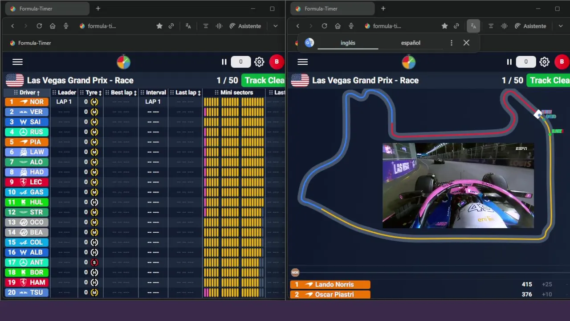
Task: Select Formula-Timer tab in left browser
Action: [47, 8]
